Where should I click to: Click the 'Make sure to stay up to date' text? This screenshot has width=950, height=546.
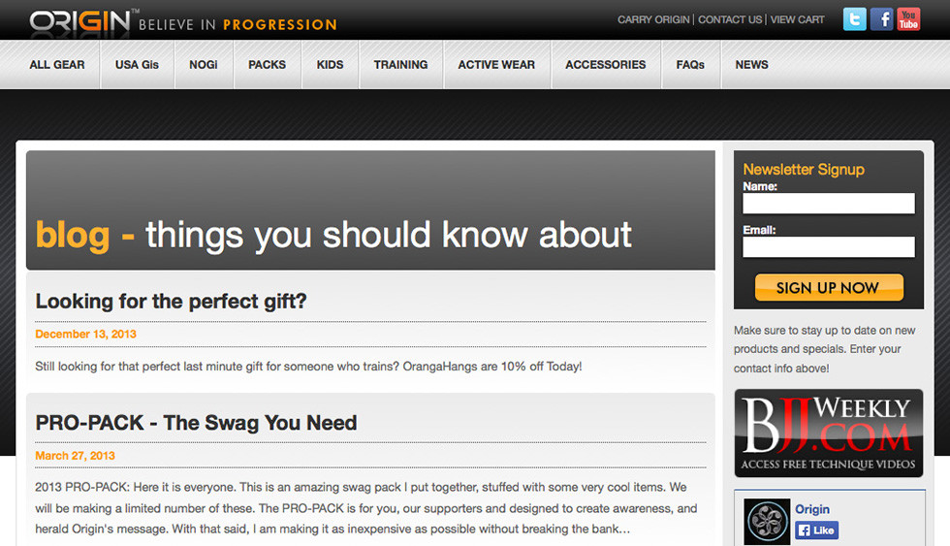tap(825, 349)
